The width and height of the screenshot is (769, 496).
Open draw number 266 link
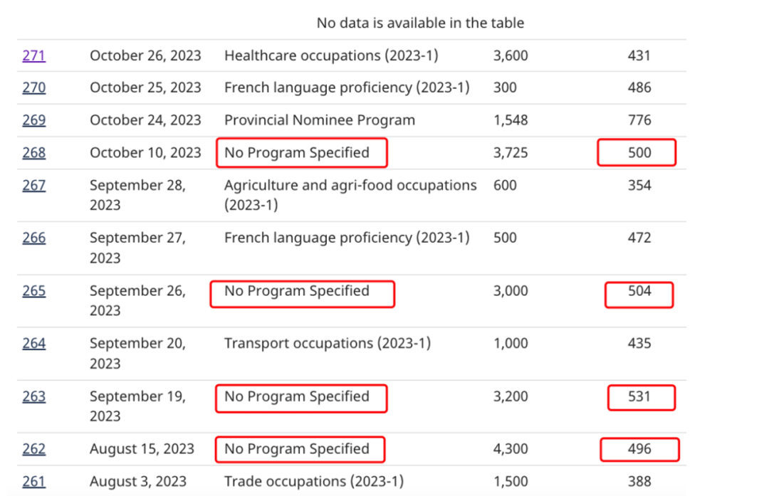pos(34,238)
